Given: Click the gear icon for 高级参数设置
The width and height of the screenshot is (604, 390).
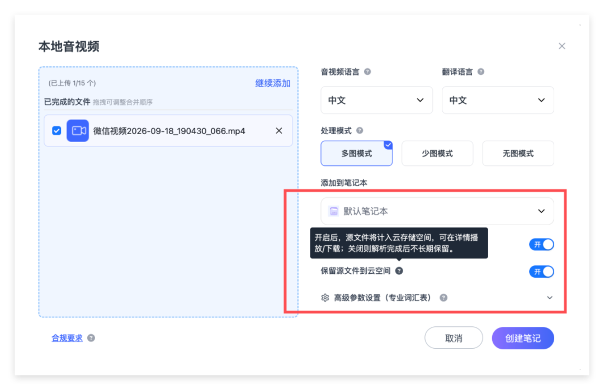Looking at the screenshot, I should pos(325,298).
